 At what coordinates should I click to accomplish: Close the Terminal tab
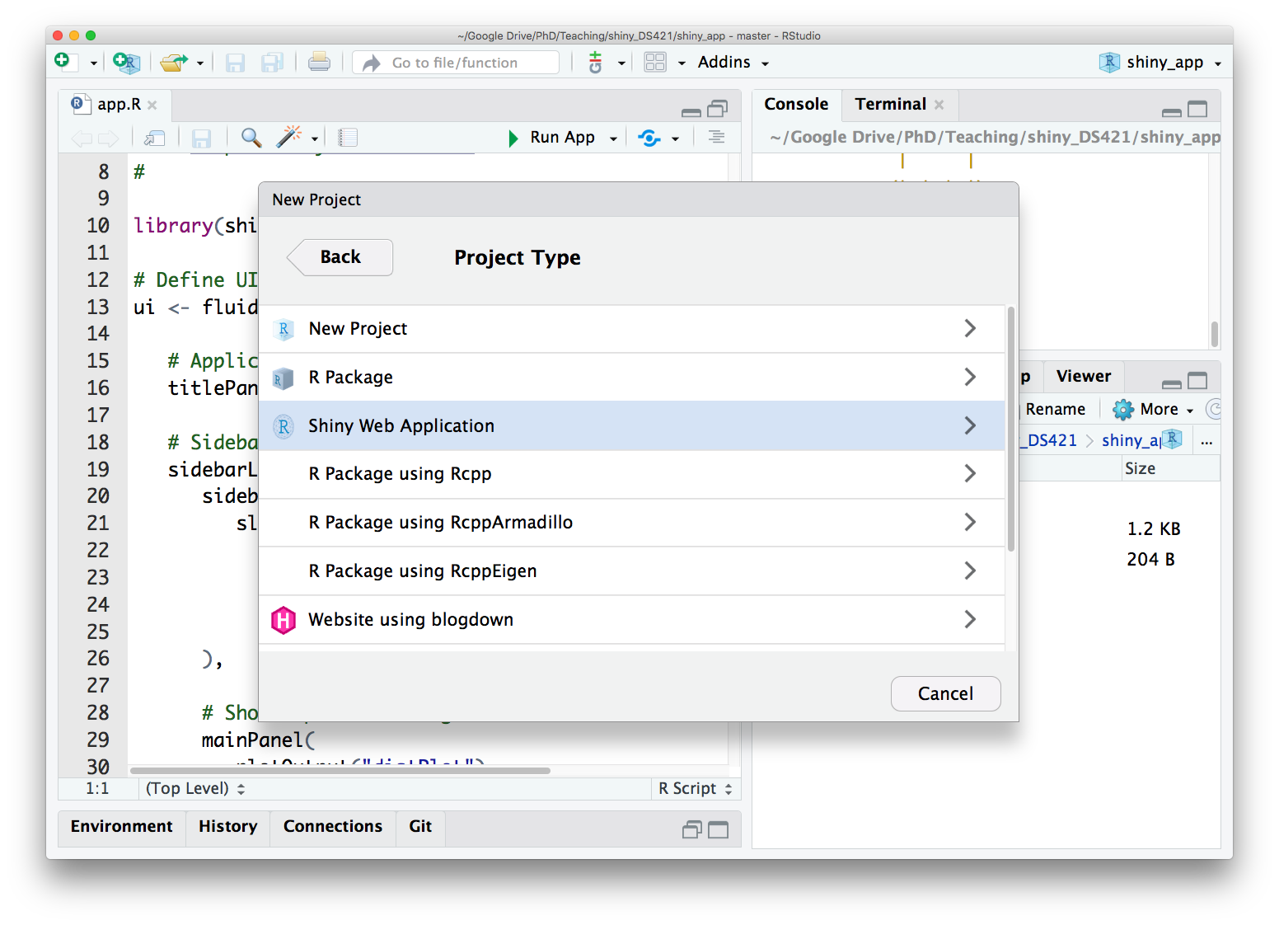tap(939, 105)
